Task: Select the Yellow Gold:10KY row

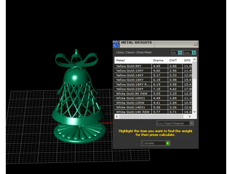Action: coord(153,71)
